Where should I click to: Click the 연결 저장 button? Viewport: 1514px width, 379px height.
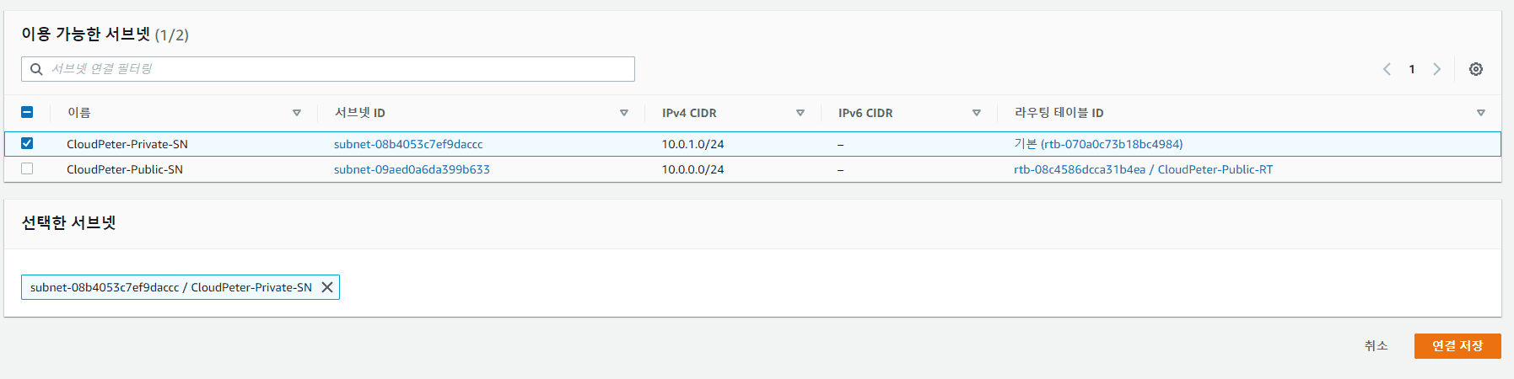(1457, 346)
